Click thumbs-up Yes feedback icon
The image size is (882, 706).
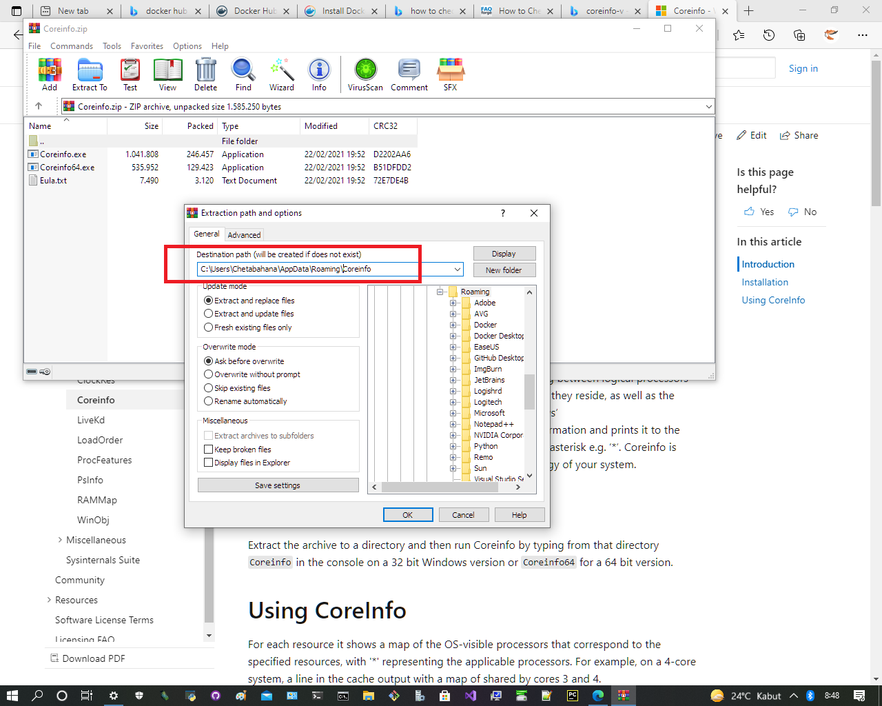pos(749,212)
